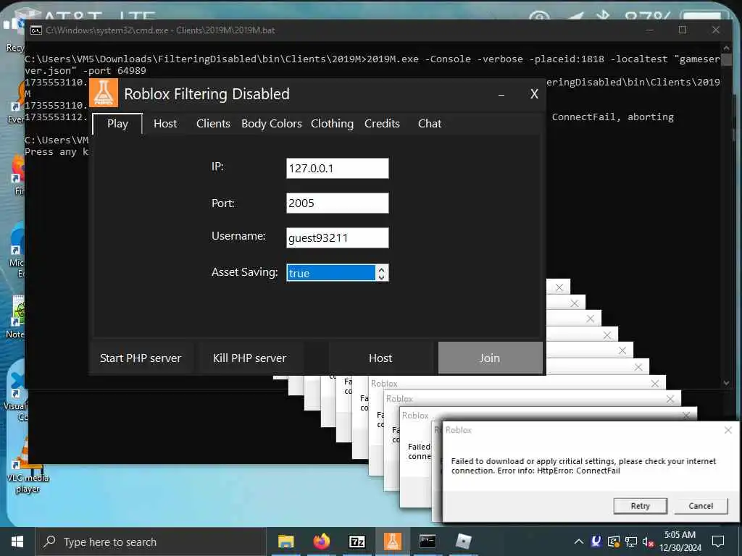Open the Windows Start menu

point(17,542)
